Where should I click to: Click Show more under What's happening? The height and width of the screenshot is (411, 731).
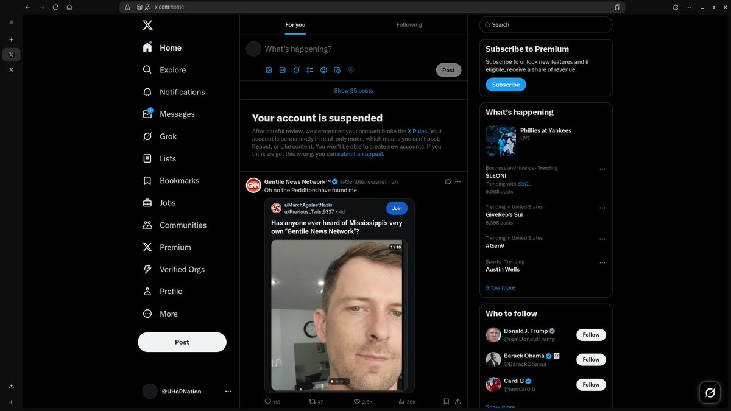[x=500, y=287]
